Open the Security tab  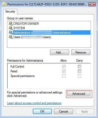tap(10, 11)
